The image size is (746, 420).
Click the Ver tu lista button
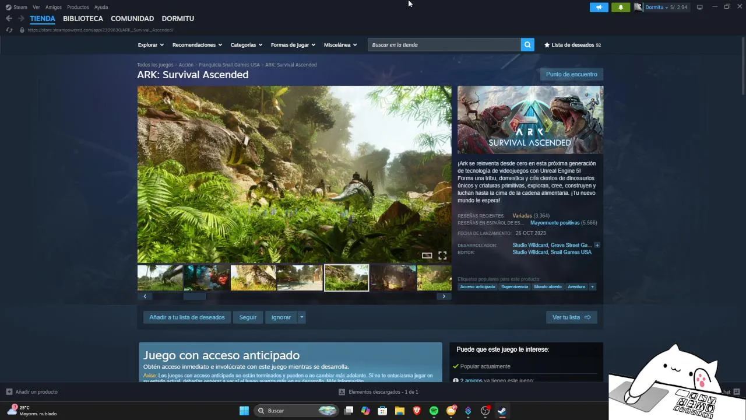pos(571,317)
